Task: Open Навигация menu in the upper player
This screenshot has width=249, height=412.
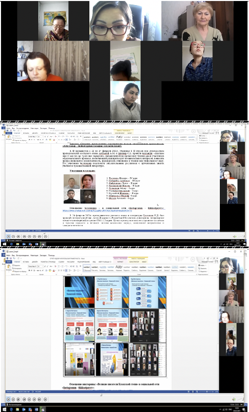Action: [35, 128]
